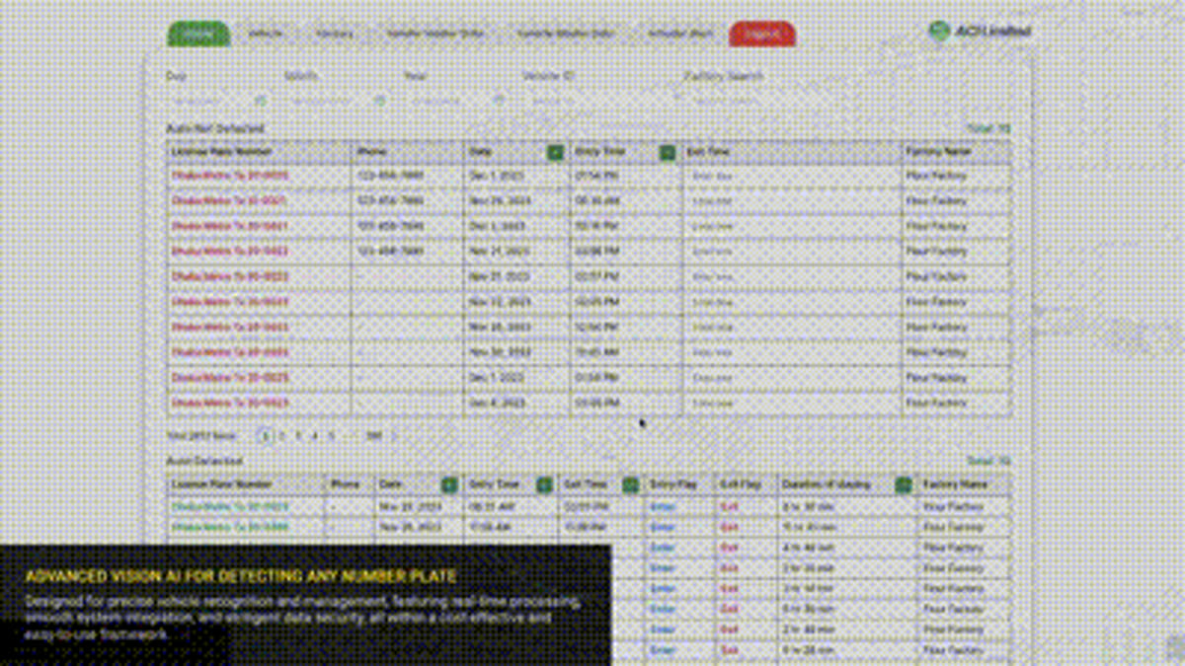Click the red Logout button
Screen dimensions: 1185x666
pyautogui.click(x=762, y=34)
